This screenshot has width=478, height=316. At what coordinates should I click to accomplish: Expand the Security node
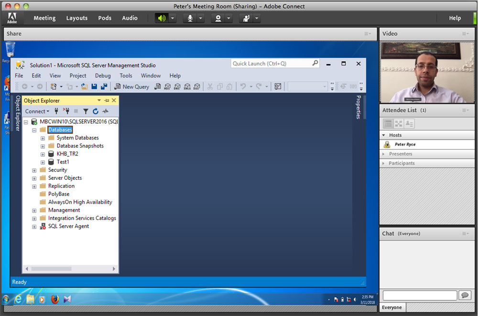34,171
